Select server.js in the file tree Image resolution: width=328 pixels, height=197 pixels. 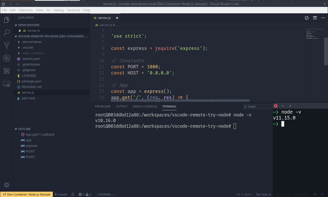[28, 92]
